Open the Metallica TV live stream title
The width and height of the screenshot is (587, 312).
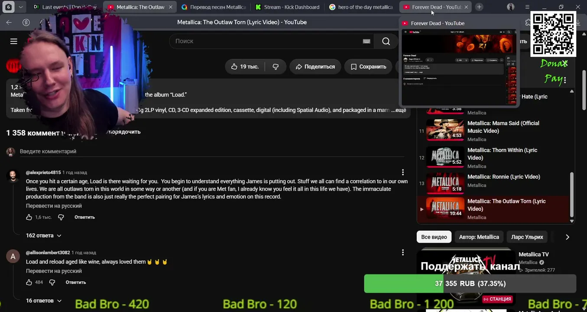[534, 254]
